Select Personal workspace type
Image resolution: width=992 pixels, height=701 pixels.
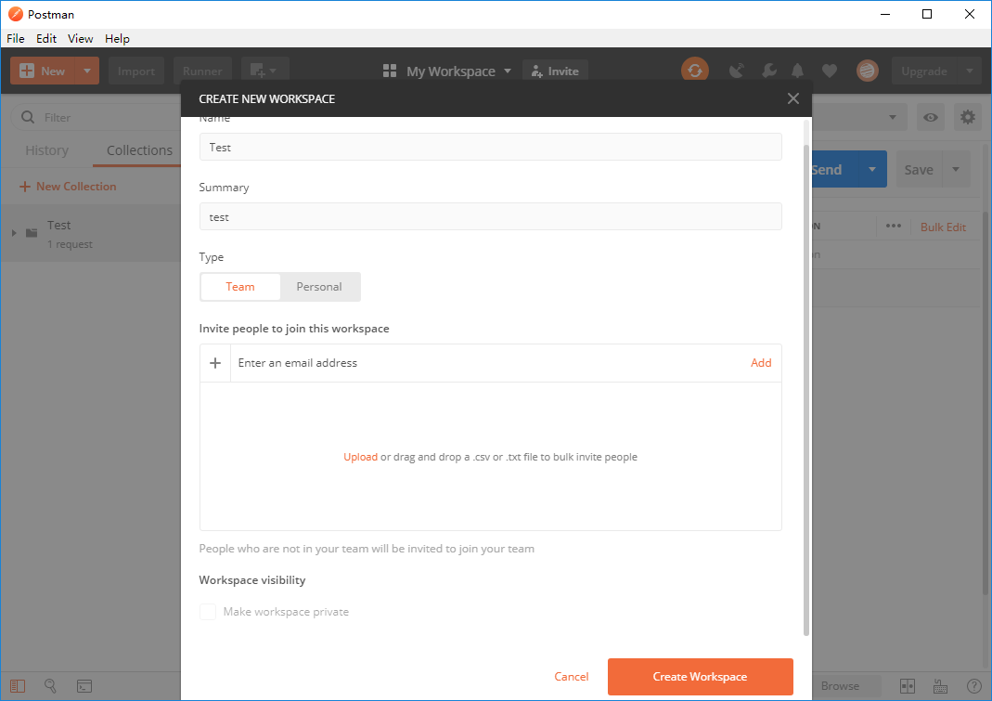tap(319, 287)
